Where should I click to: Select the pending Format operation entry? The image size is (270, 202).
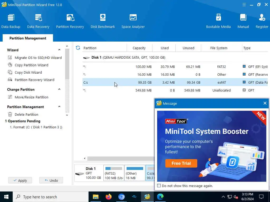pyautogui.click(x=36, y=127)
